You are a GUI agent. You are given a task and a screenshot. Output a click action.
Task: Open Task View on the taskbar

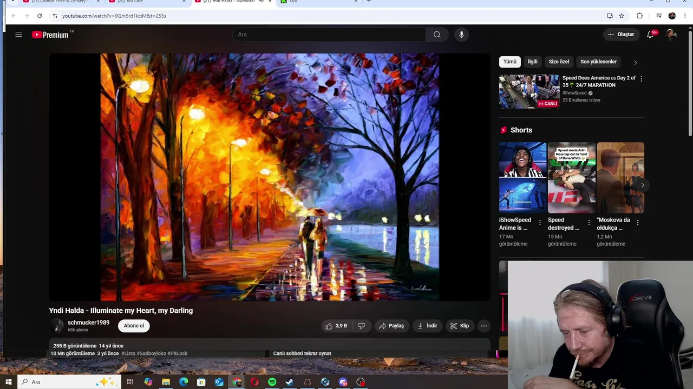[x=130, y=382]
